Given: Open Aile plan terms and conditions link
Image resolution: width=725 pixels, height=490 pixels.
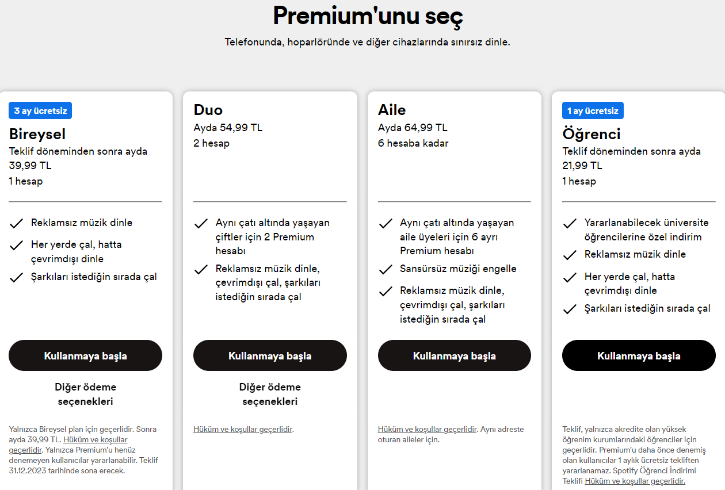Looking at the screenshot, I should point(427,429).
